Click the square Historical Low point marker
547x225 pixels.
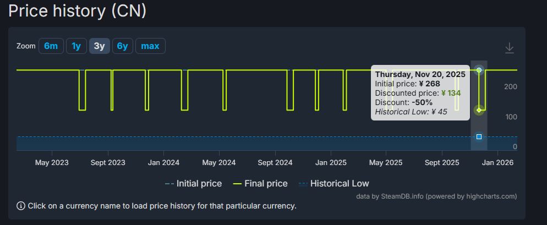(x=479, y=136)
